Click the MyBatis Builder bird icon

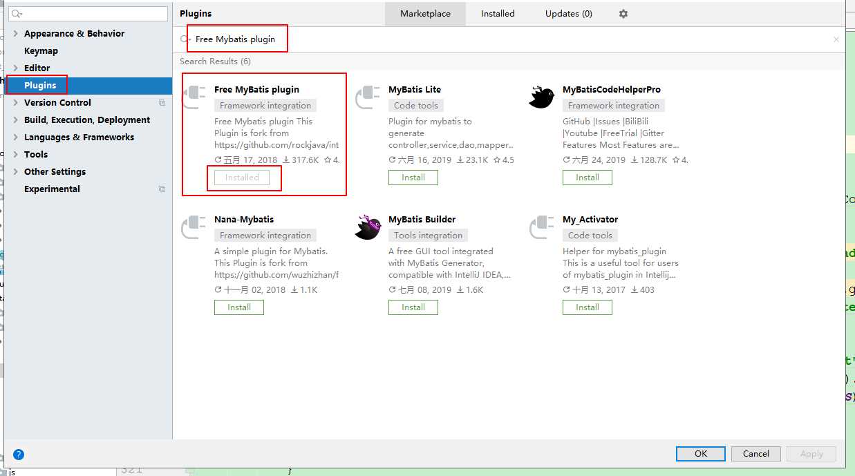pyautogui.click(x=368, y=227)
